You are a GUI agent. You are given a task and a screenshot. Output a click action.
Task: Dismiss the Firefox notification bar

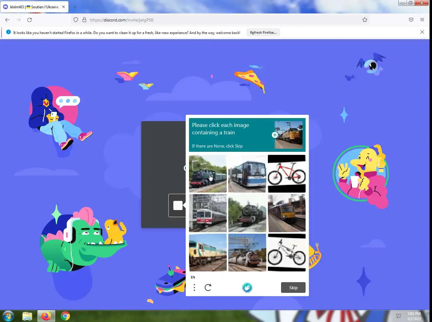pyautogui.click(x=422, y=32)
